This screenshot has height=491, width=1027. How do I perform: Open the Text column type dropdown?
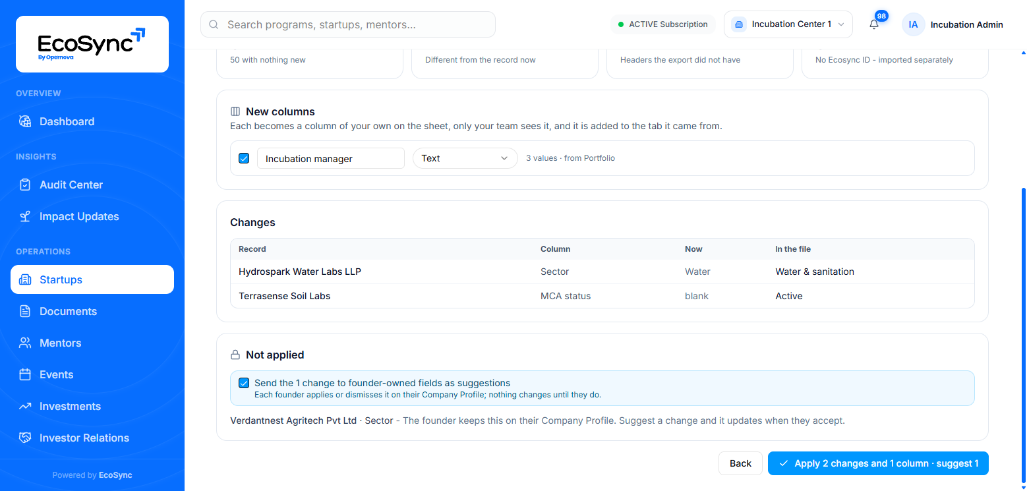[465, 158]
